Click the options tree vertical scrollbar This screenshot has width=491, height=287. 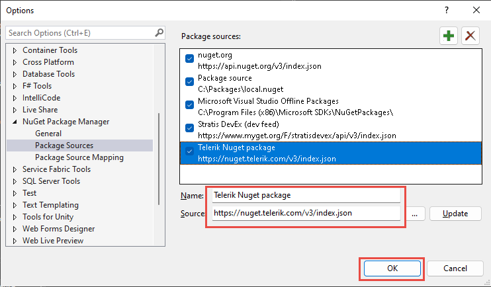point(159,159)
